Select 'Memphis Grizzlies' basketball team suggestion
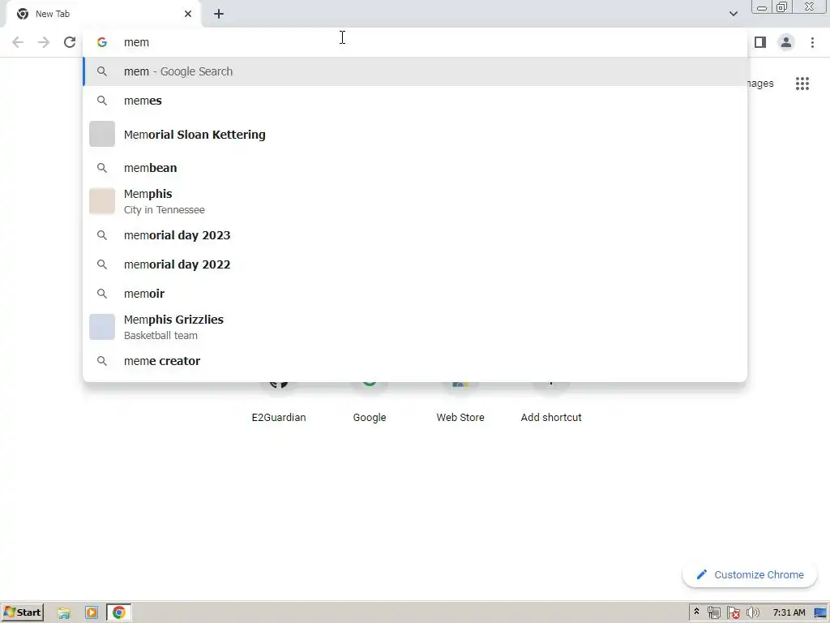 coord(415,327)
